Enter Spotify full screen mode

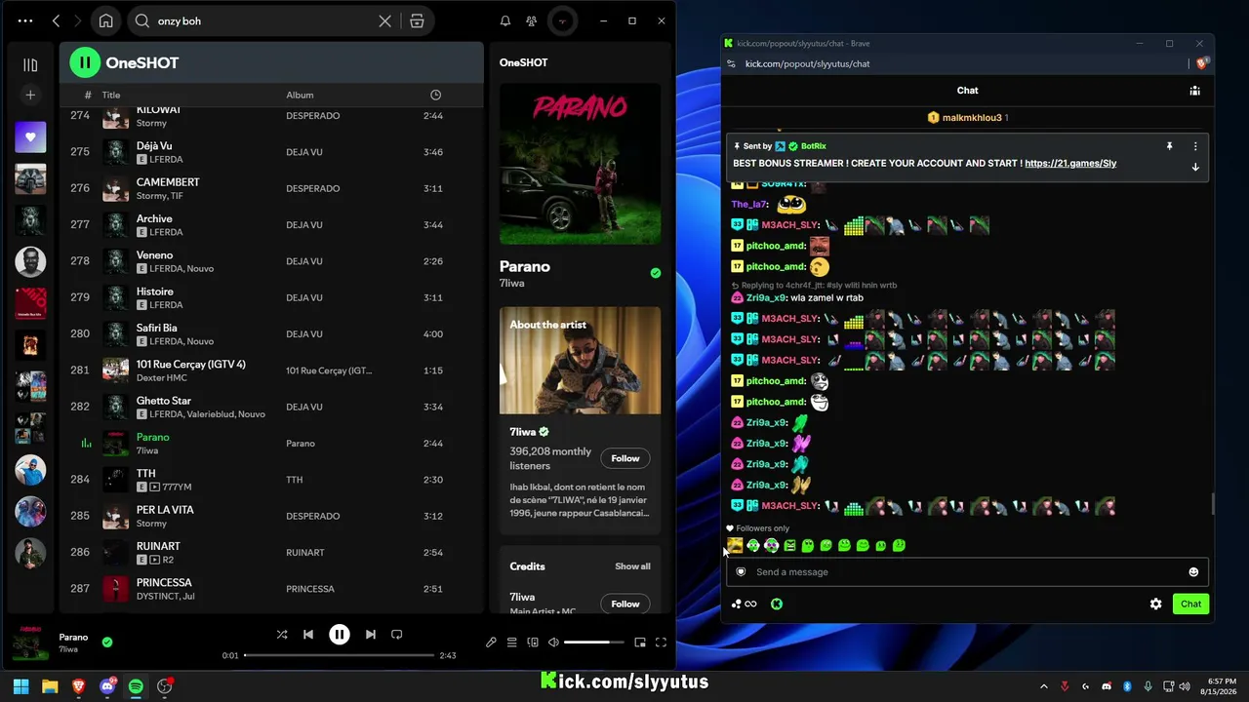click(x=661, y=643)
